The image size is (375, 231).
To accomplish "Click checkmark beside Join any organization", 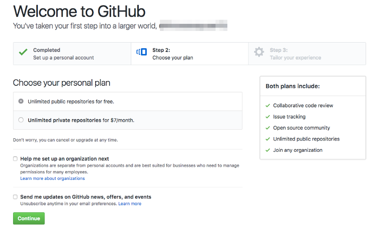I will (x=268, y=150).
